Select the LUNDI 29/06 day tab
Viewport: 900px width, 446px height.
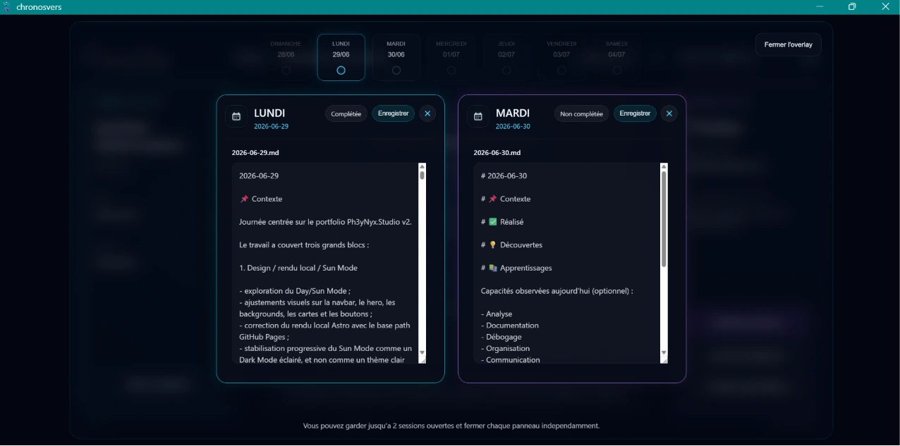point(341,57)
